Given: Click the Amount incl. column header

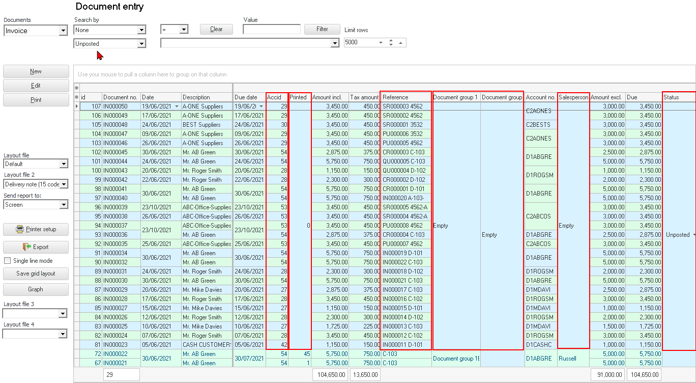Looking at the screenshot, I should click(329, 97).
